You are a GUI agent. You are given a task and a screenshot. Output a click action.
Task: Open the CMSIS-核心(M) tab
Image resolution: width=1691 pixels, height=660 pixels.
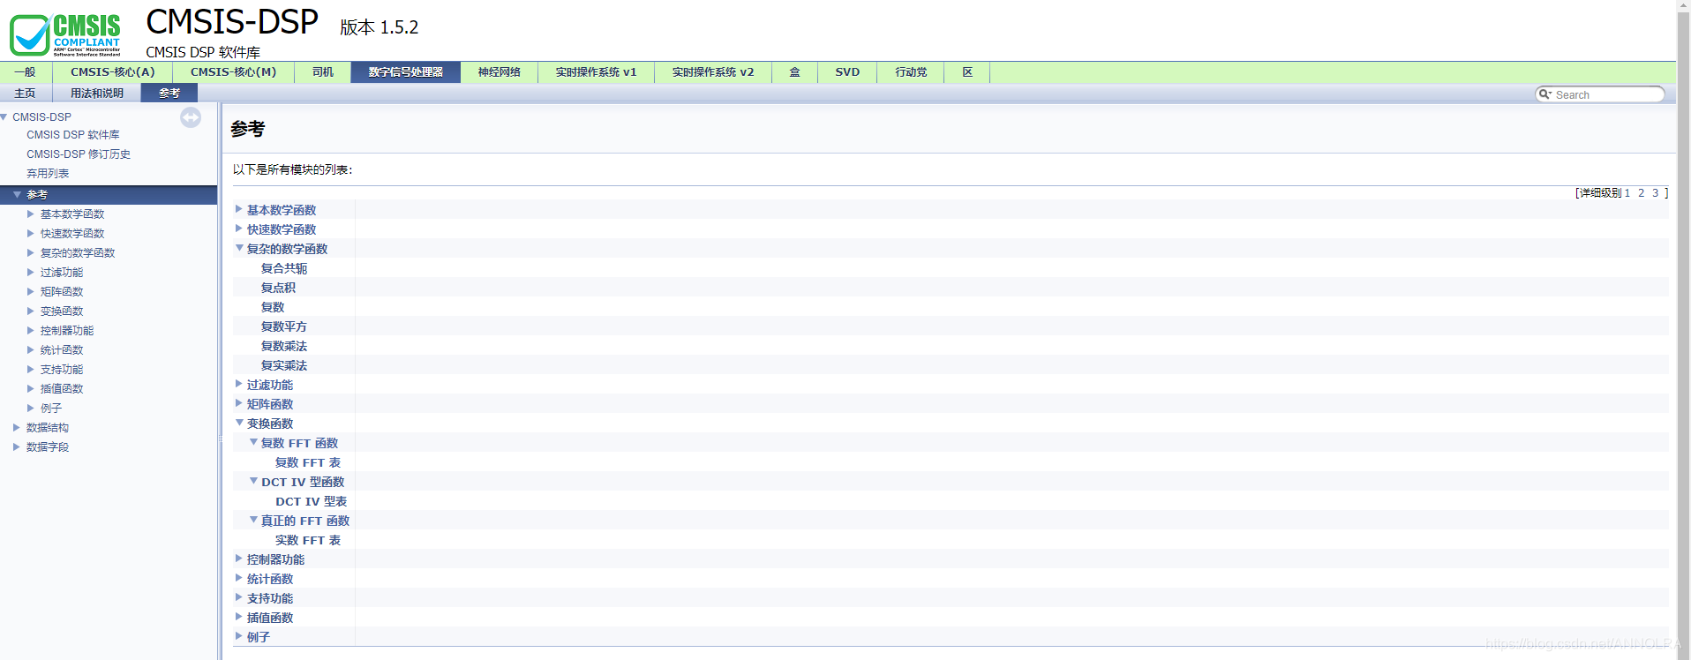(x=233, y=72)
